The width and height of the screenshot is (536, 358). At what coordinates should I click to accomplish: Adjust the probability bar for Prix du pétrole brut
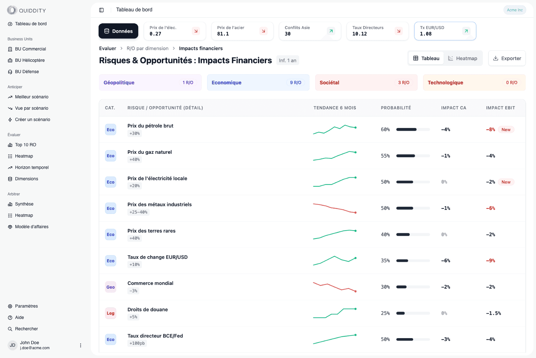(x=413, y=129)
